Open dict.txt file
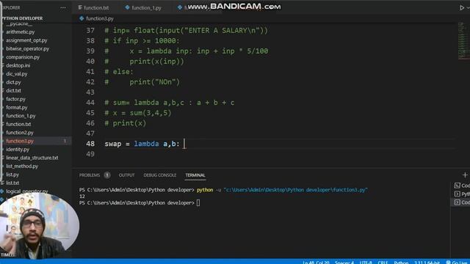This screenshot has height=264, width=470. (13, 90)
